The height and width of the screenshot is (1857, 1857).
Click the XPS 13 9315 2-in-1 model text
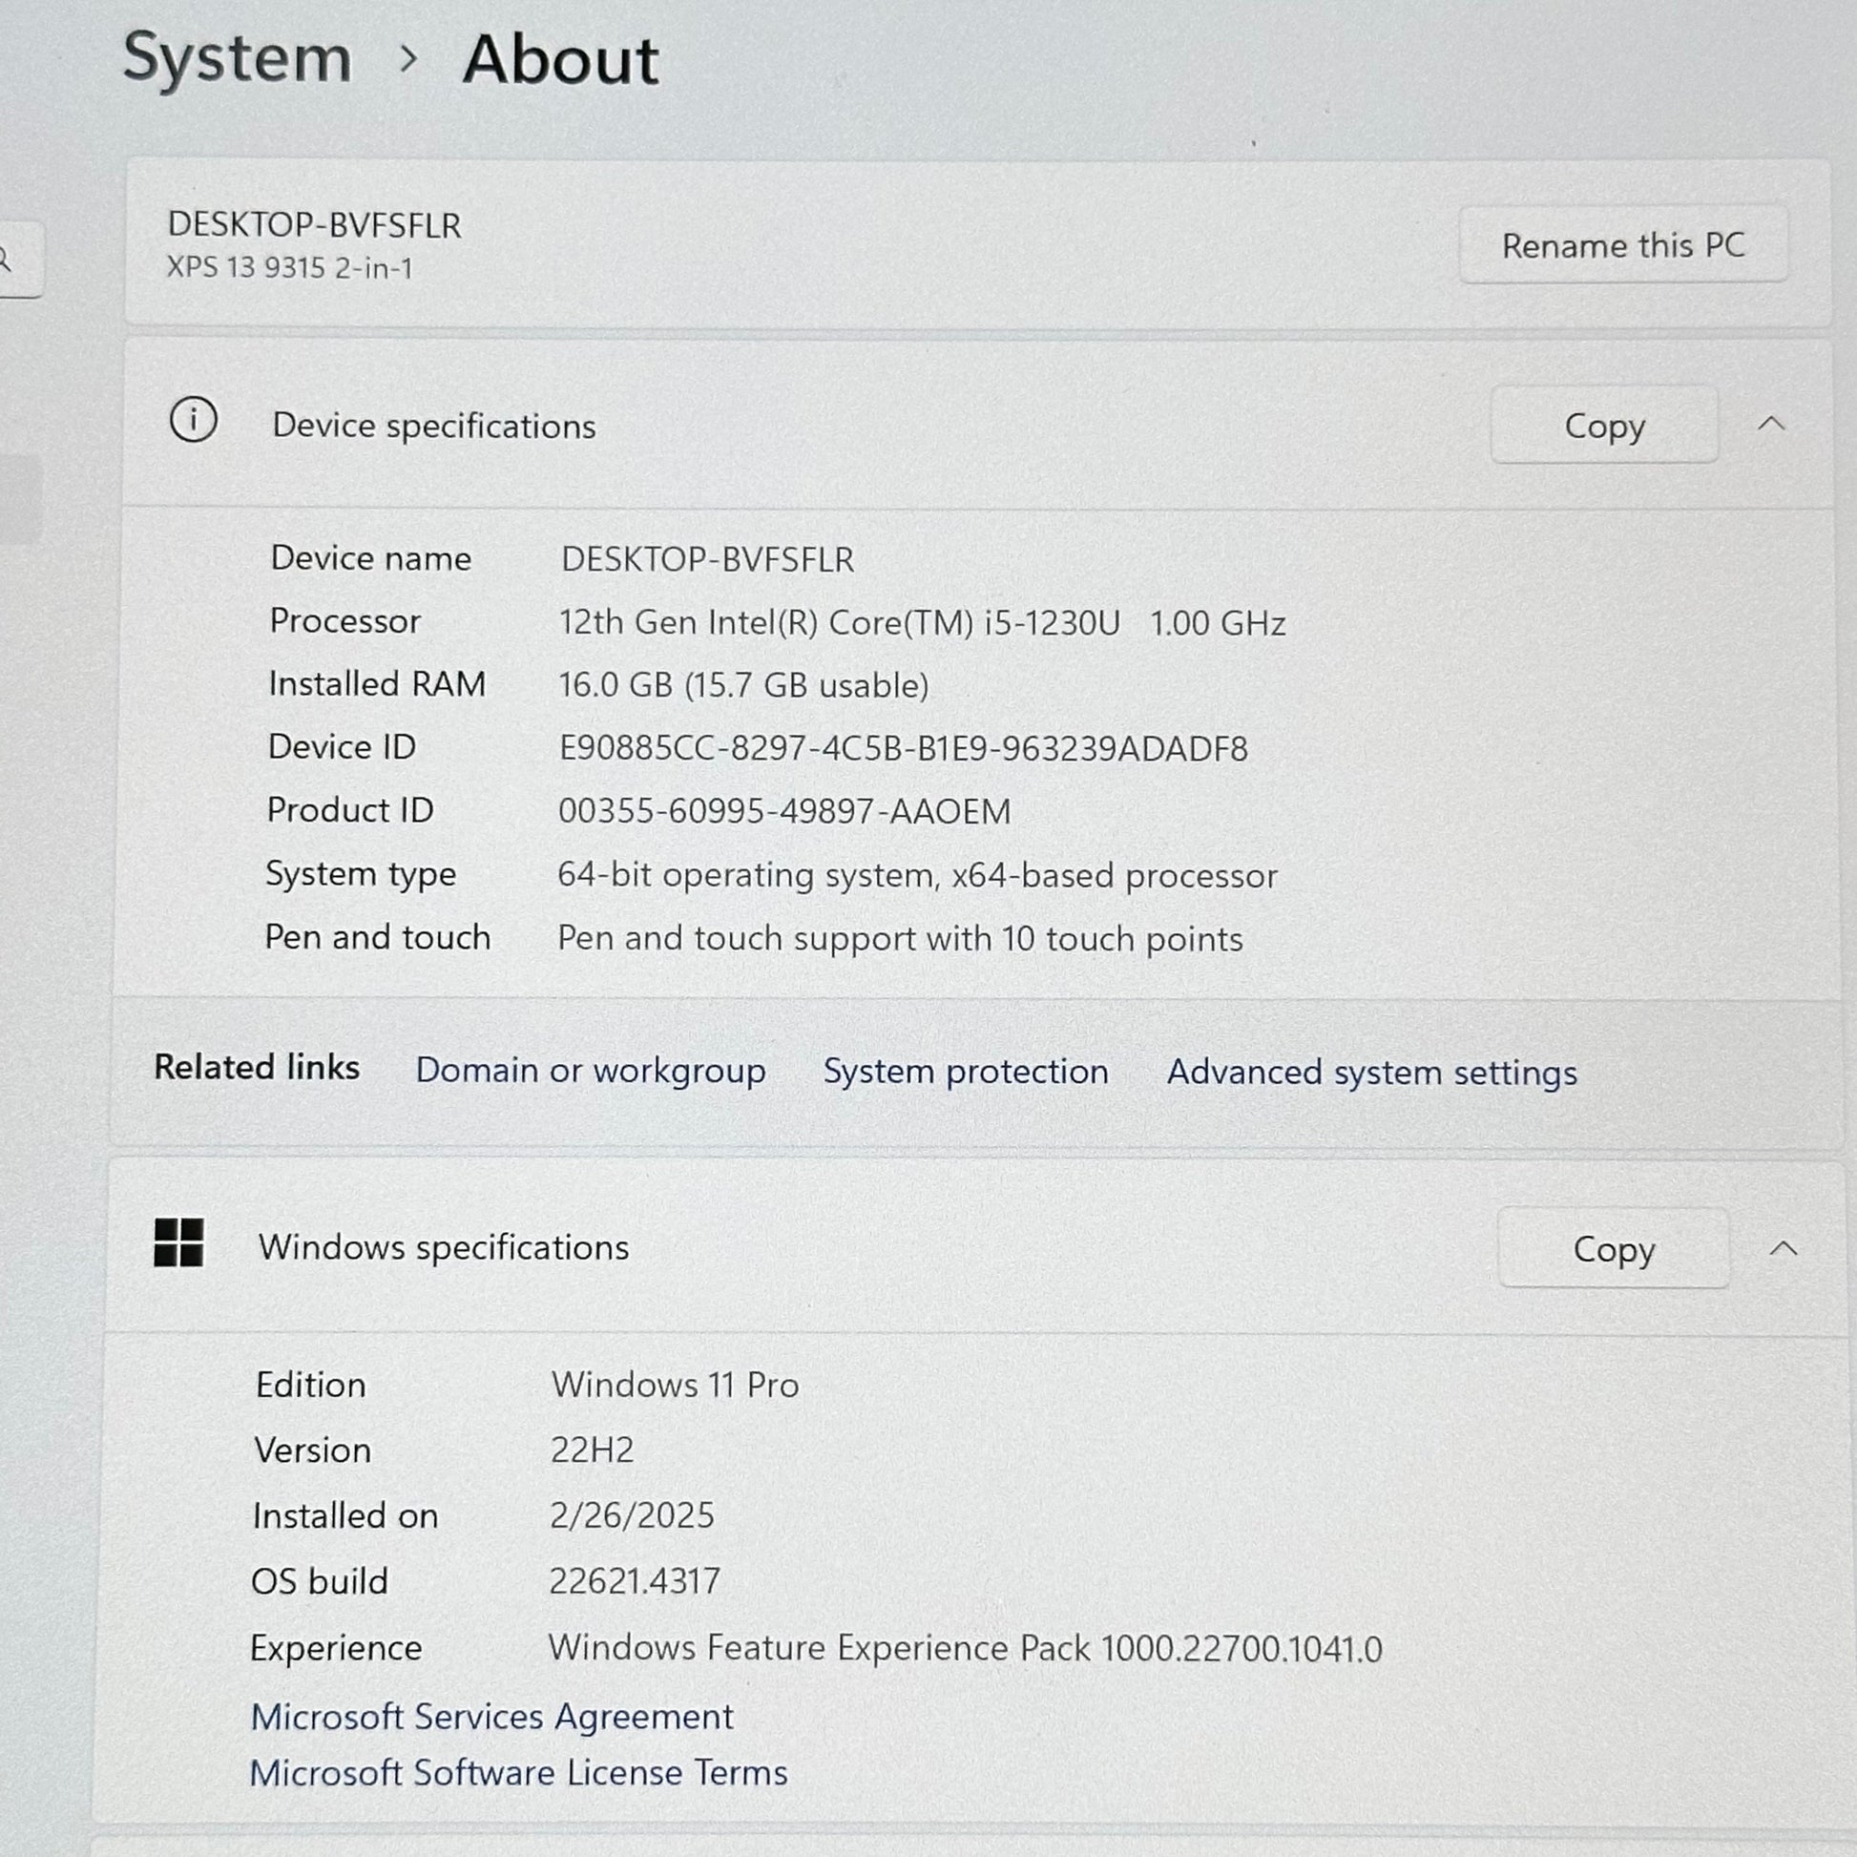click(x=289, y=267)
